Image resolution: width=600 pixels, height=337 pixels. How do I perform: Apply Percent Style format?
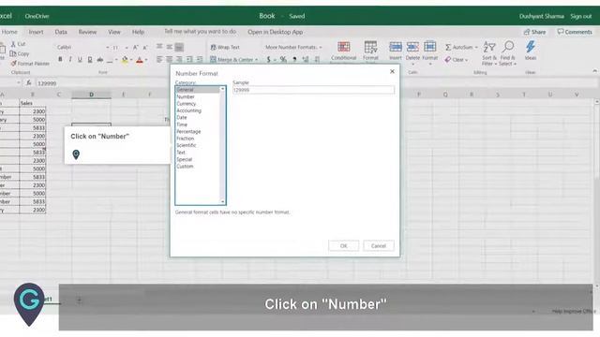point(283,59)
